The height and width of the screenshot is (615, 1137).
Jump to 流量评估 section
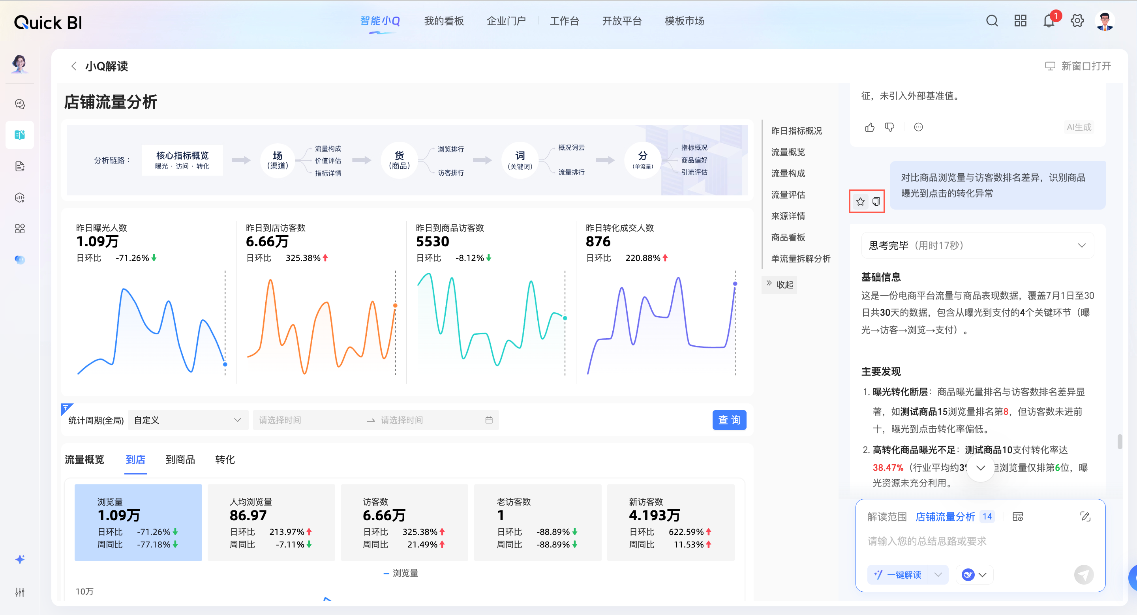tap(788, 195)
